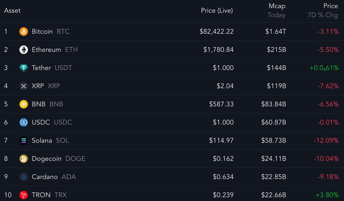Image resolution: width=344 pixels, height=201 pixels.
Task: Sort by the Asset column header
Action: (12, 11)
